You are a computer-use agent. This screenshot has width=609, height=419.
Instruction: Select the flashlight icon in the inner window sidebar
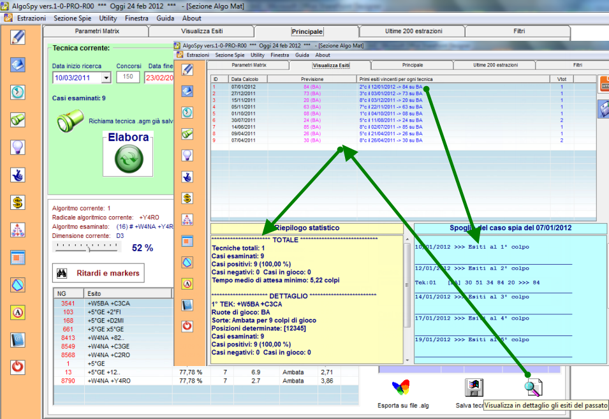pos(187,134)
